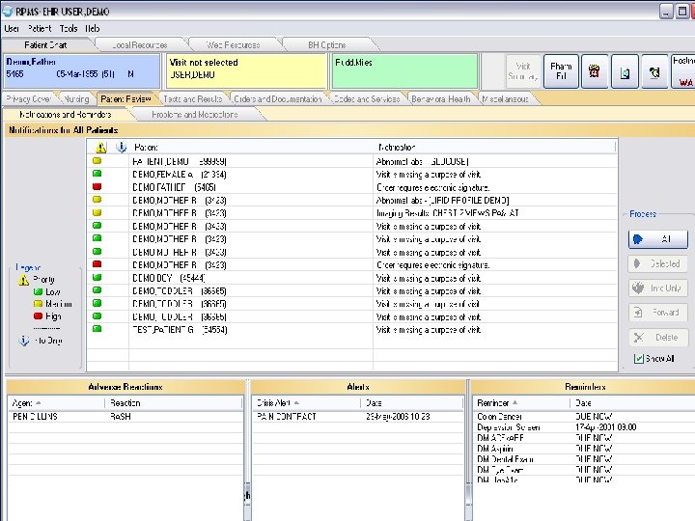Select Notifications and Reminders subtab
Viewport: 695px width, 521px height.
tap(66, 115)
